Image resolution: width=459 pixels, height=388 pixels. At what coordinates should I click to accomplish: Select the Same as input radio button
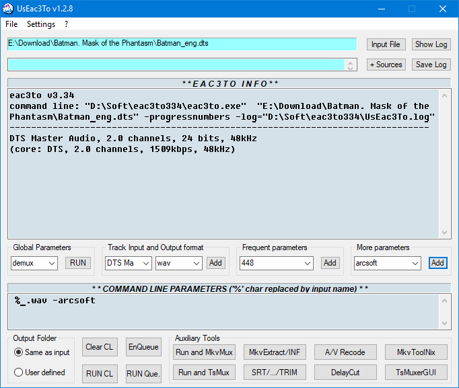coord(19,352)
